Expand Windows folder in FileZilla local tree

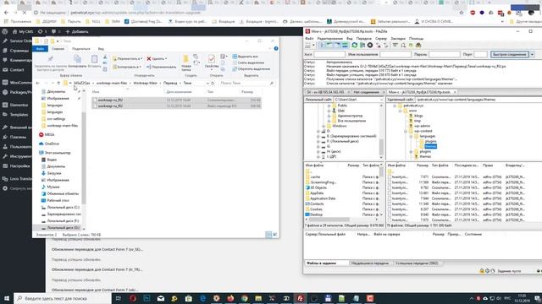[x=324, y=126]
